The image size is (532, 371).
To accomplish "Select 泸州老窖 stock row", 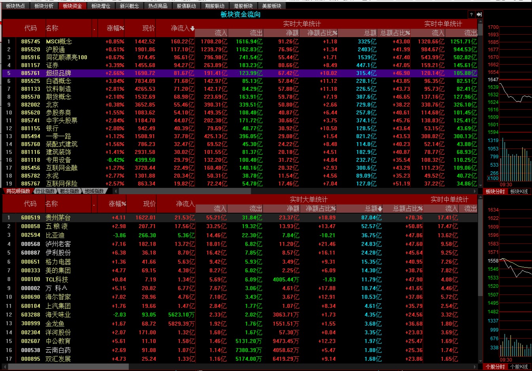I will coord(240,244).
